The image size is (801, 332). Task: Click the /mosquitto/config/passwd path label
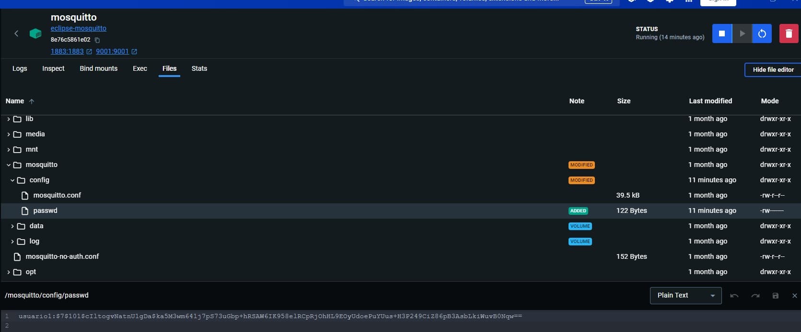(x=47, y=295)
